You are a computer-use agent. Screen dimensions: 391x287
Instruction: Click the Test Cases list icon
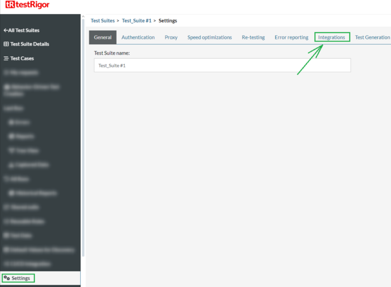pos(6,58)
